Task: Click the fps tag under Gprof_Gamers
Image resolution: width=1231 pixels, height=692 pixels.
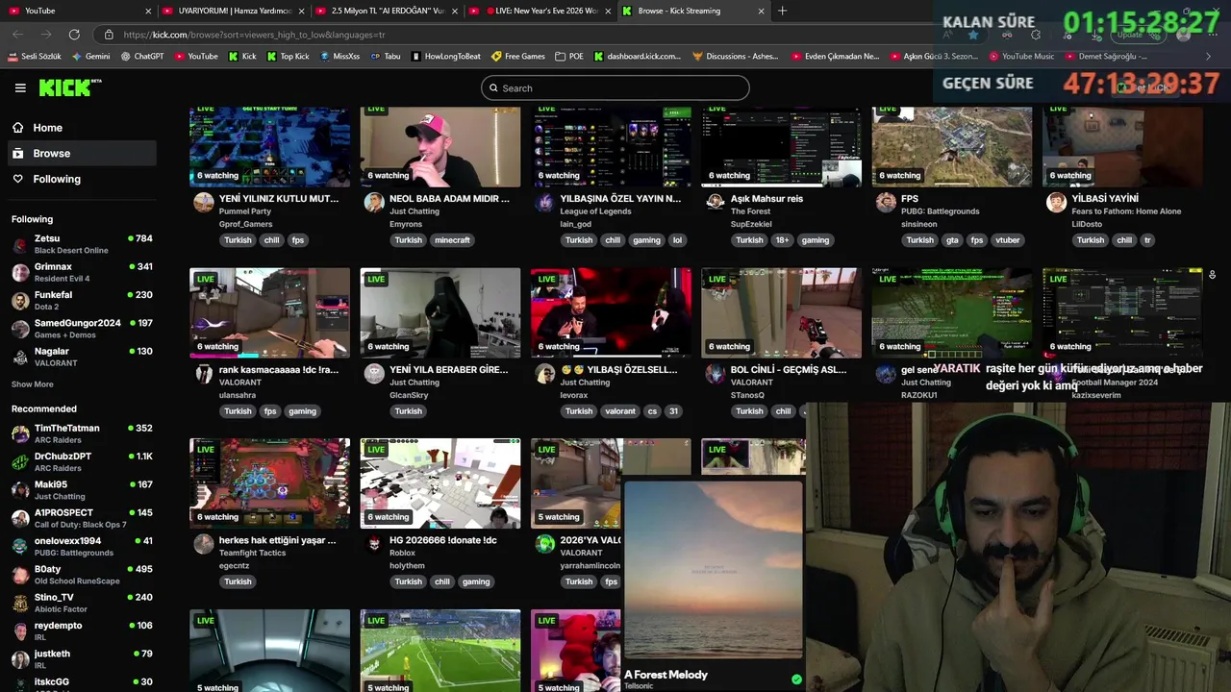Action: point(298,240)
